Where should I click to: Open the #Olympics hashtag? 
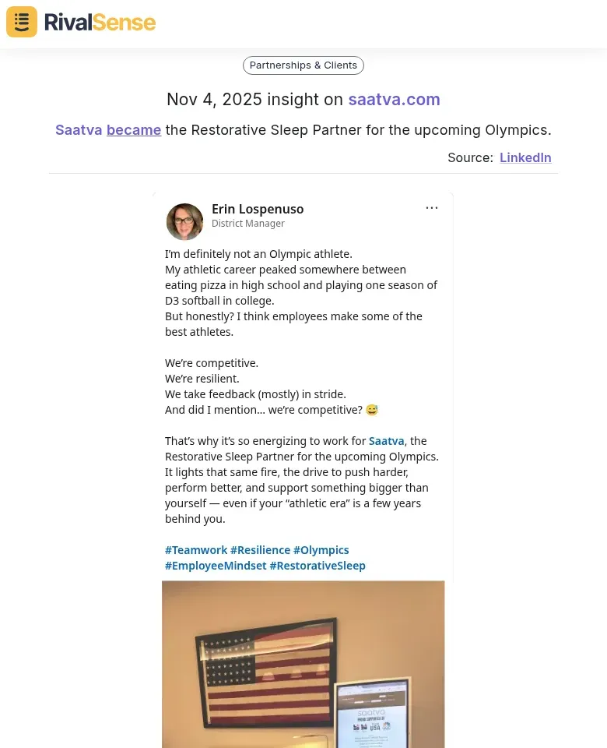point(321,549)
